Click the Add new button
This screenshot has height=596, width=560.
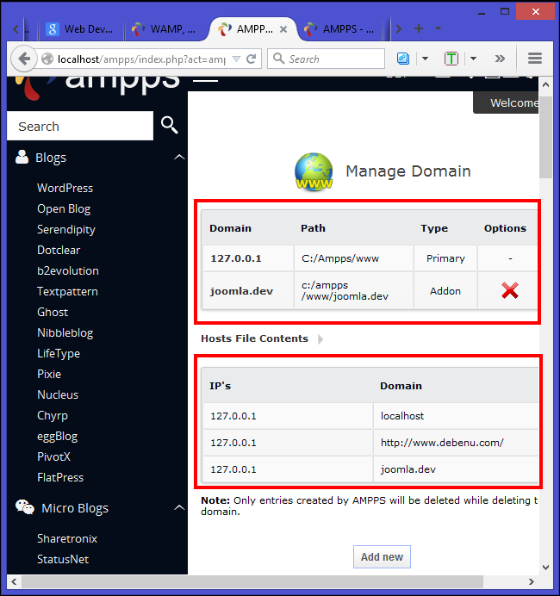[x=382, y=557]
